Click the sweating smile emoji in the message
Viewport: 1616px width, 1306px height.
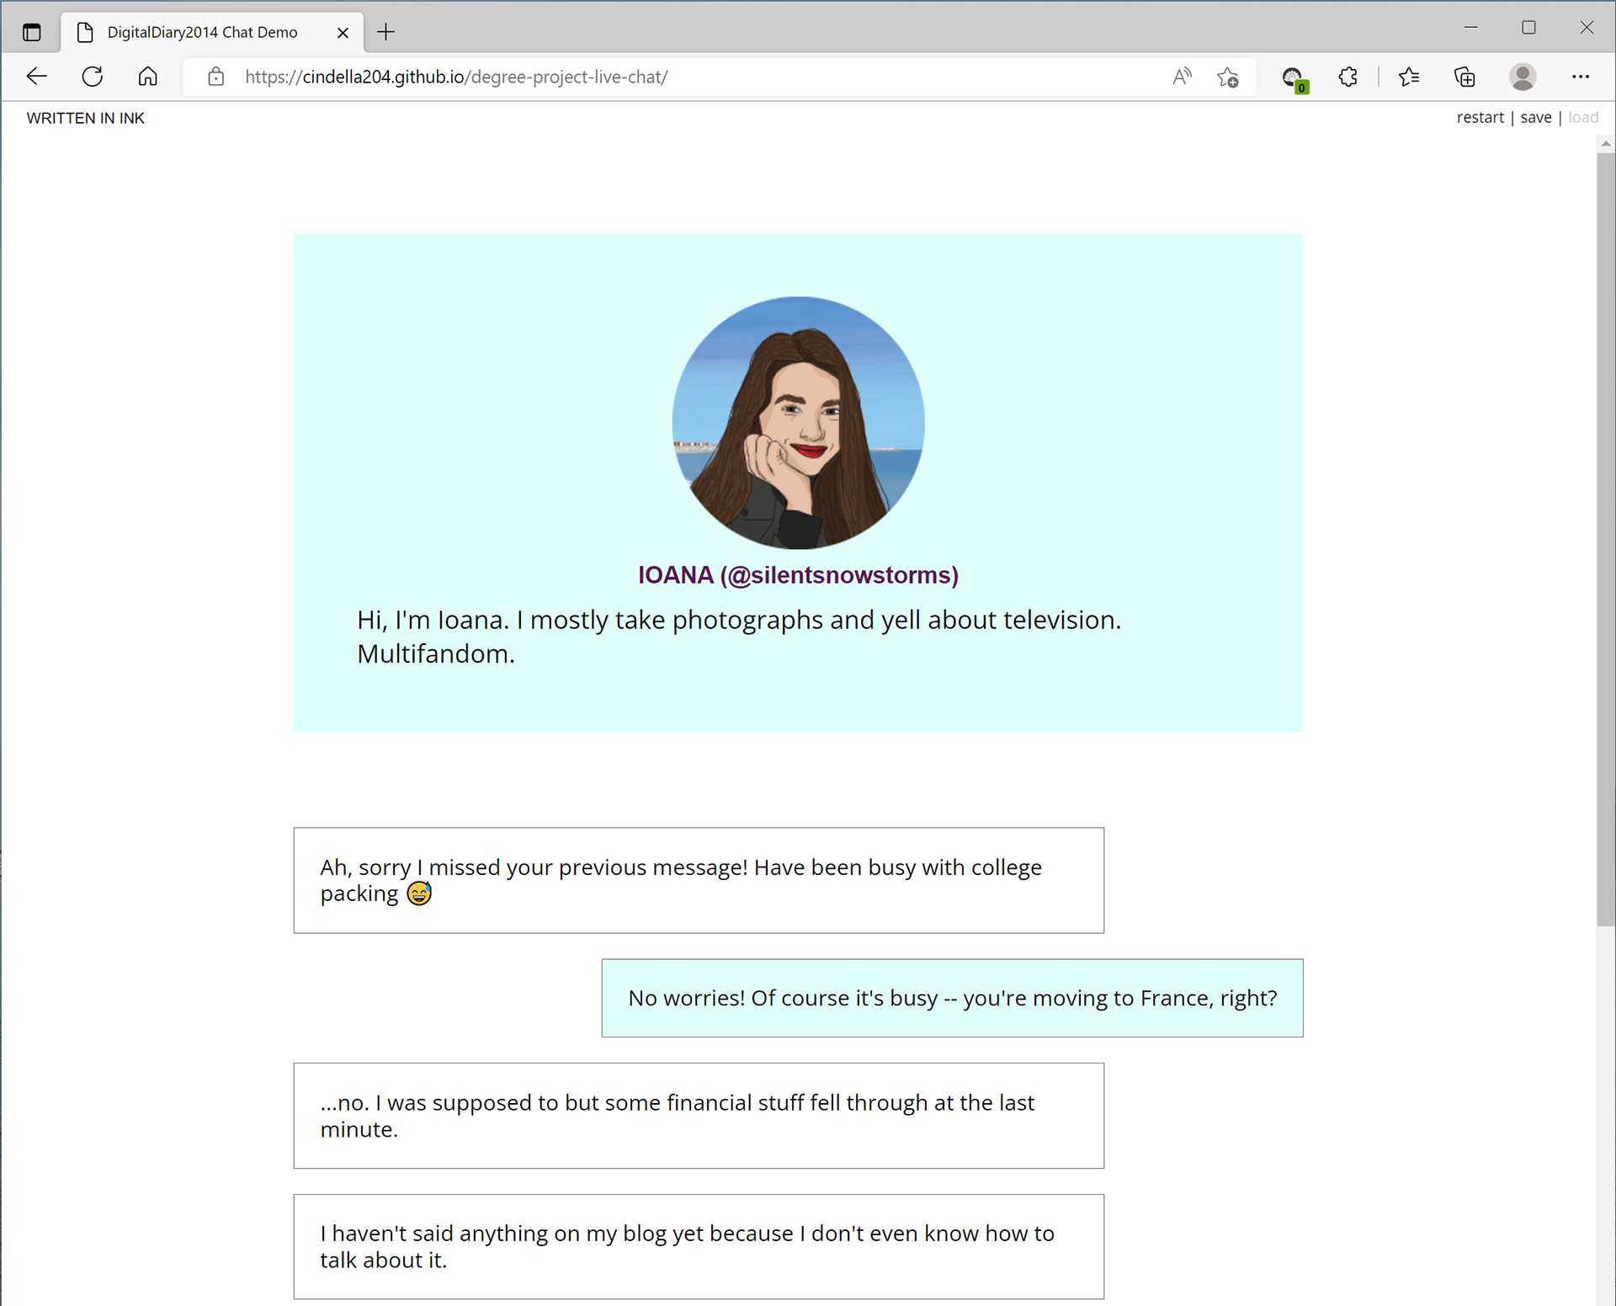[419, 893]
